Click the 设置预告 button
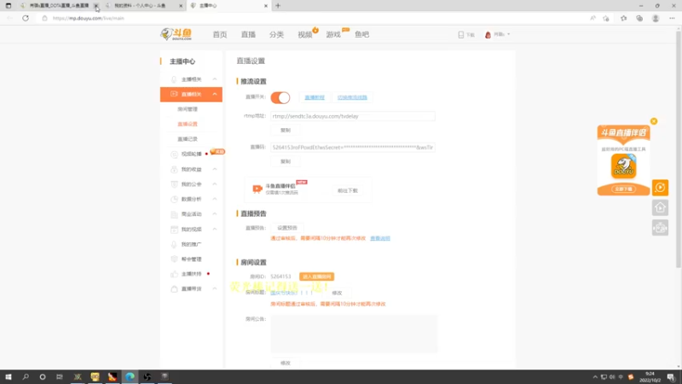This screenshot has width=682, height=384. point(287,228)
